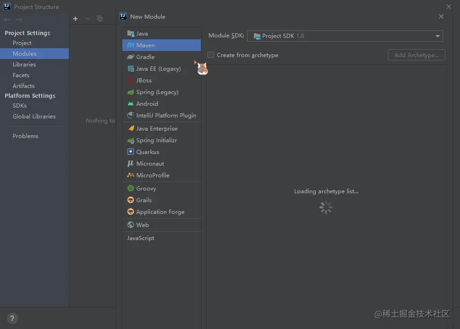
Task: Close the Project Structure window
Action: pyautogui.click(x=449, y=7)
